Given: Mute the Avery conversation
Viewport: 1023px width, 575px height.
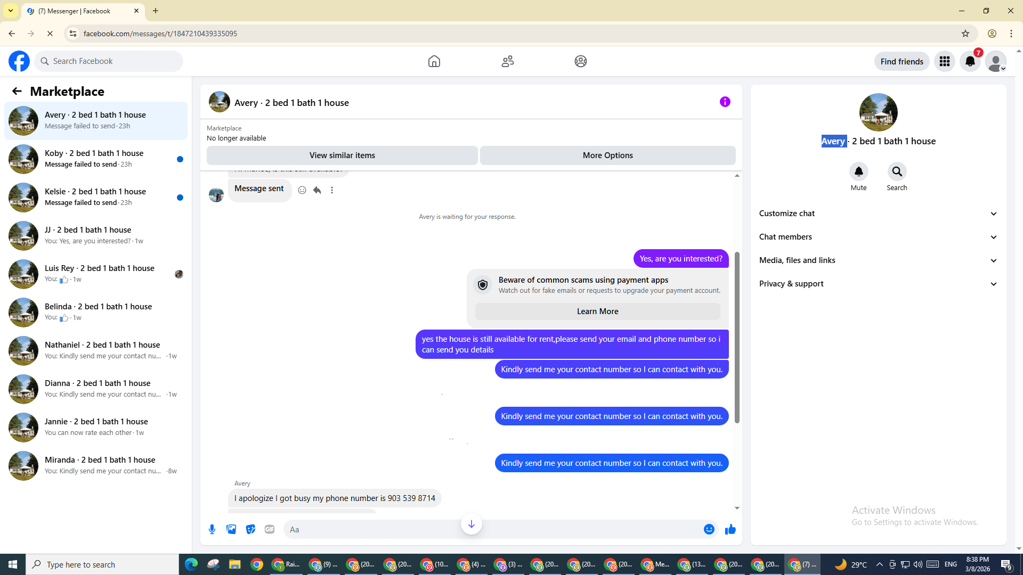Looking at the screenshot, I should [858, 171].
